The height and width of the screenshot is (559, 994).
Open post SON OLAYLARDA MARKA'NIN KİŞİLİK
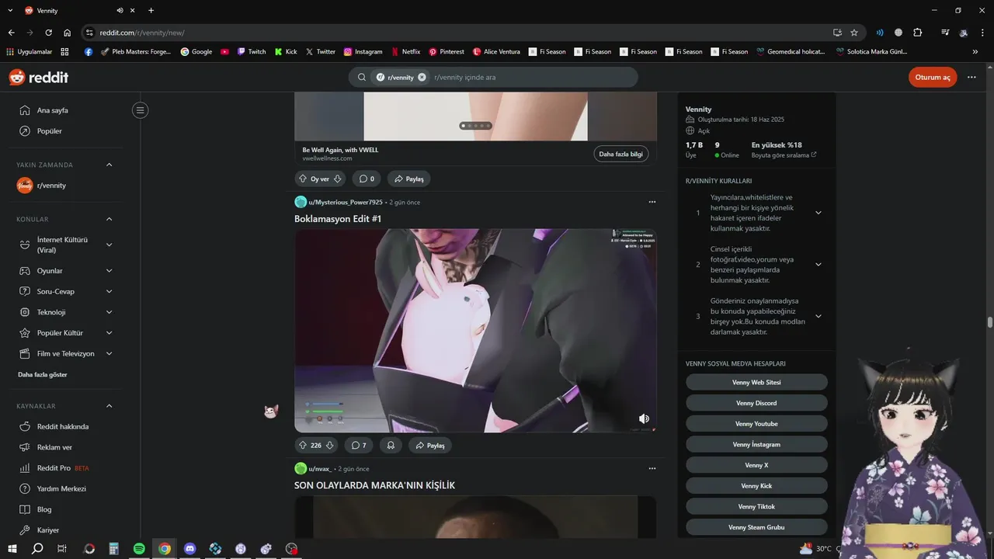pos(374,485)
